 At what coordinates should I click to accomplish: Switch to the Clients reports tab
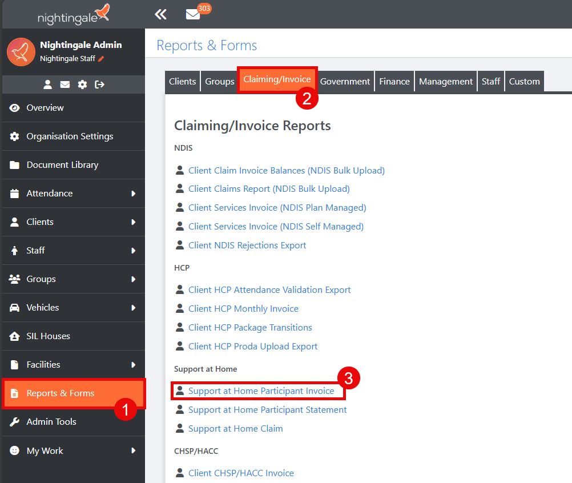coord(183,81)
